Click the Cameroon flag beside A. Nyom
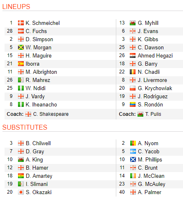Screen dimensions: 183x199 pos(133,143)
